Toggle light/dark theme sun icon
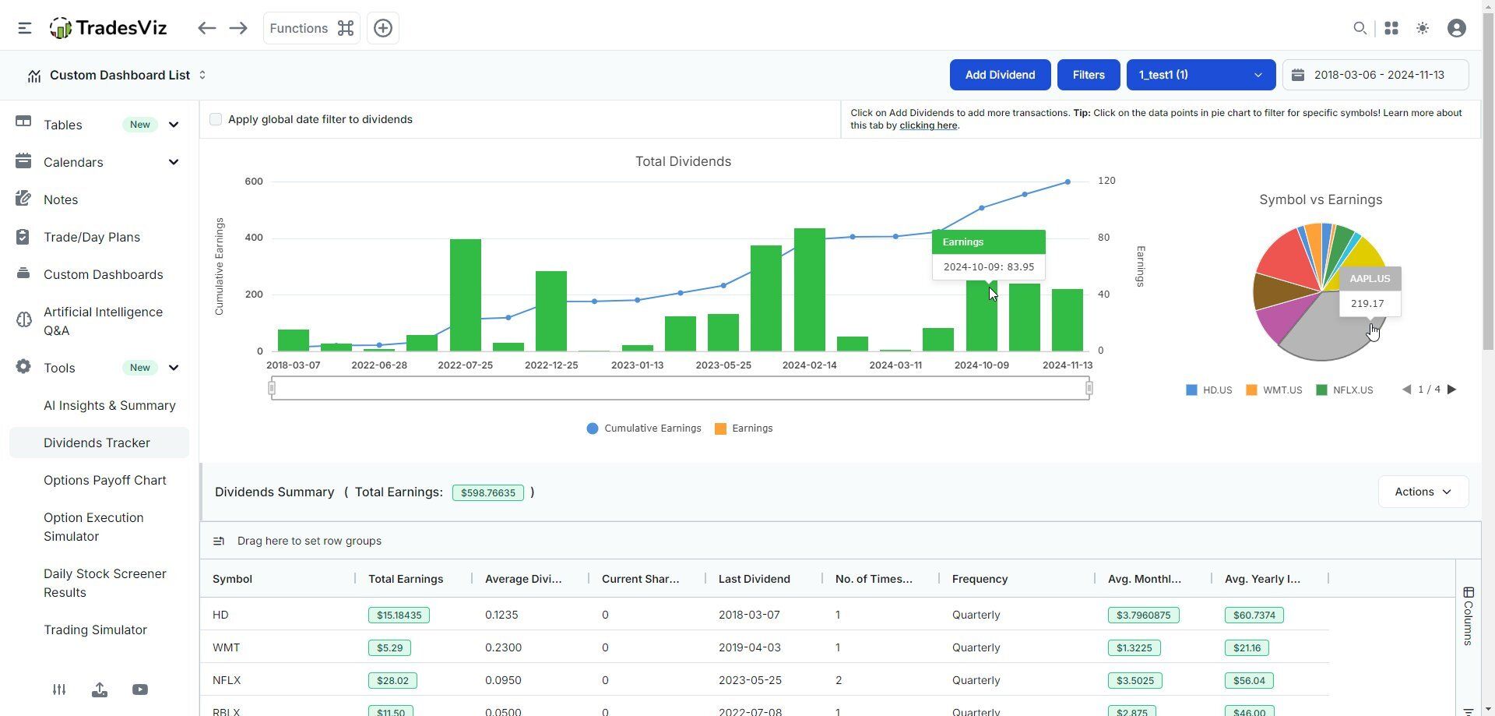Image resolution: width=1495 pixels, height=716 pixels. [1423, 28]
